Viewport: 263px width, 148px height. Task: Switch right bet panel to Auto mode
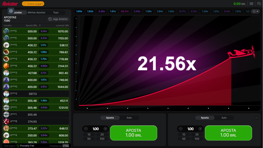coord(224,118)
